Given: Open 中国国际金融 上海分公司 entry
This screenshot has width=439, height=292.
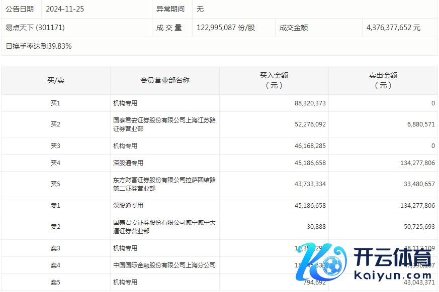Looking at the screenshot, I should pyautogui.click(x=164, y=265).
